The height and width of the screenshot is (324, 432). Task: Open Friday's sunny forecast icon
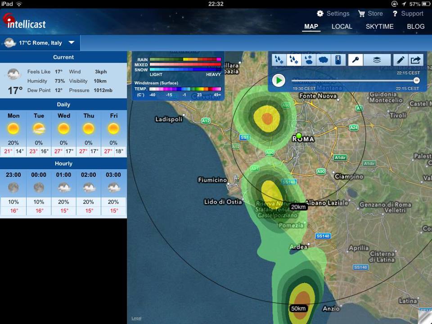(113, 129)
